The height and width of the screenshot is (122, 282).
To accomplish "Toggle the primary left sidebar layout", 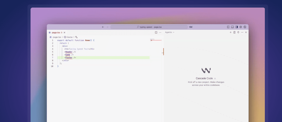I will [228, 27].
